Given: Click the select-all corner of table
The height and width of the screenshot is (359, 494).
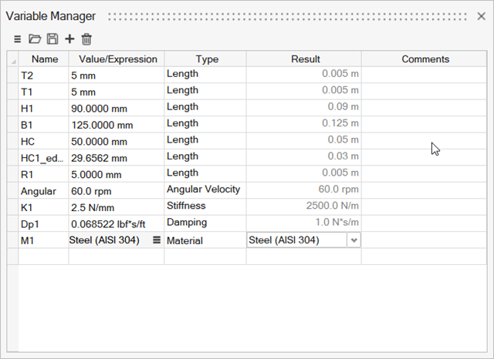Looking at the screenshot, I should [x=12, y=59].
